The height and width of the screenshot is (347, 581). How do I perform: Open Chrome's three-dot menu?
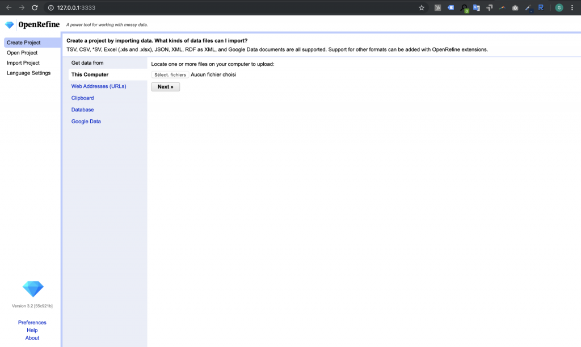572,8
